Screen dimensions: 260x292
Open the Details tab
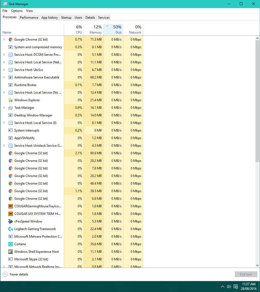pyautogui.click(x=90, y=18)
